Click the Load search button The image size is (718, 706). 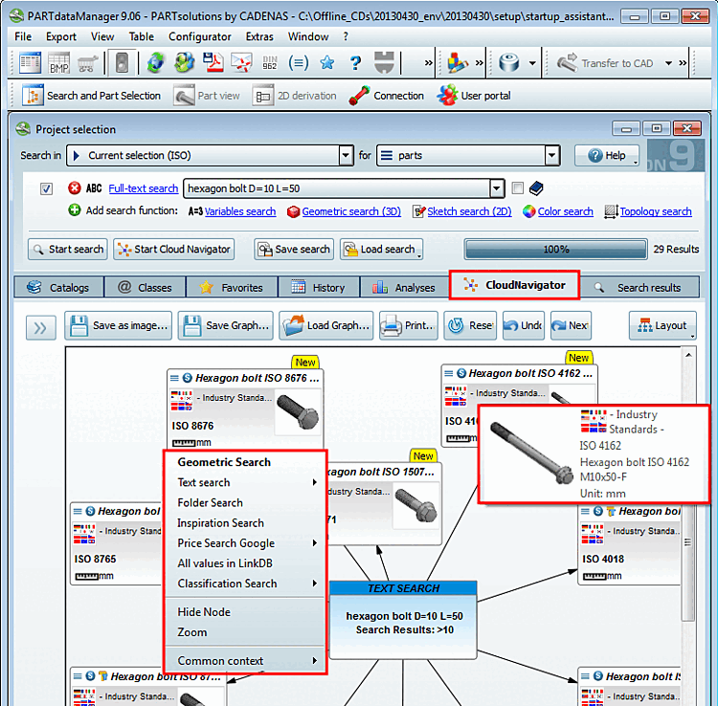381,250
